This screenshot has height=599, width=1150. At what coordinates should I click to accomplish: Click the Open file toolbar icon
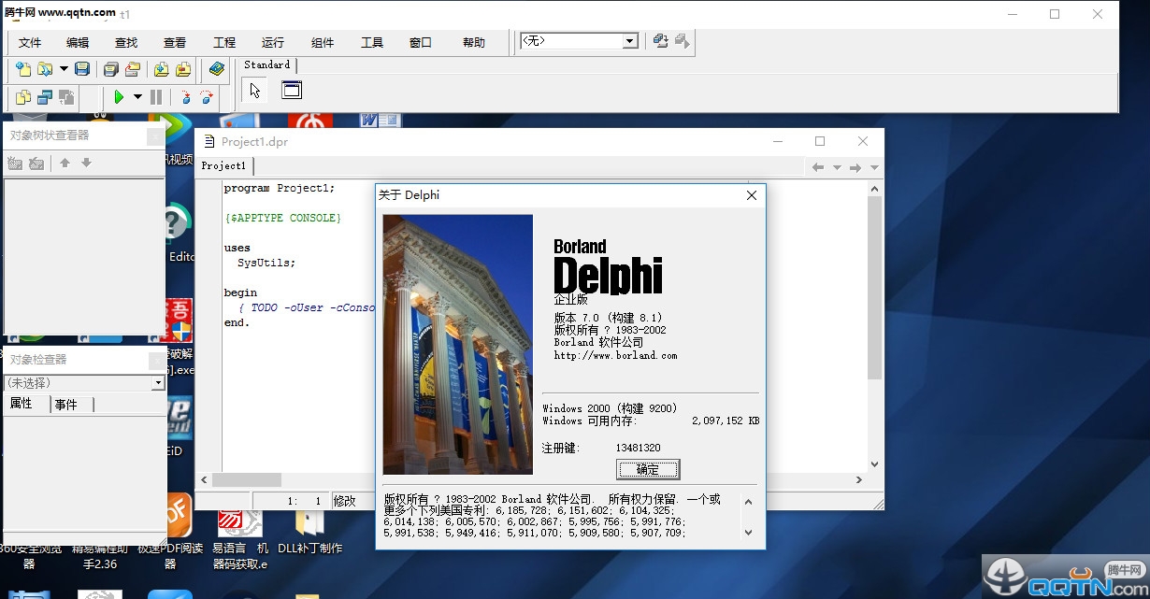click(44, 69)
